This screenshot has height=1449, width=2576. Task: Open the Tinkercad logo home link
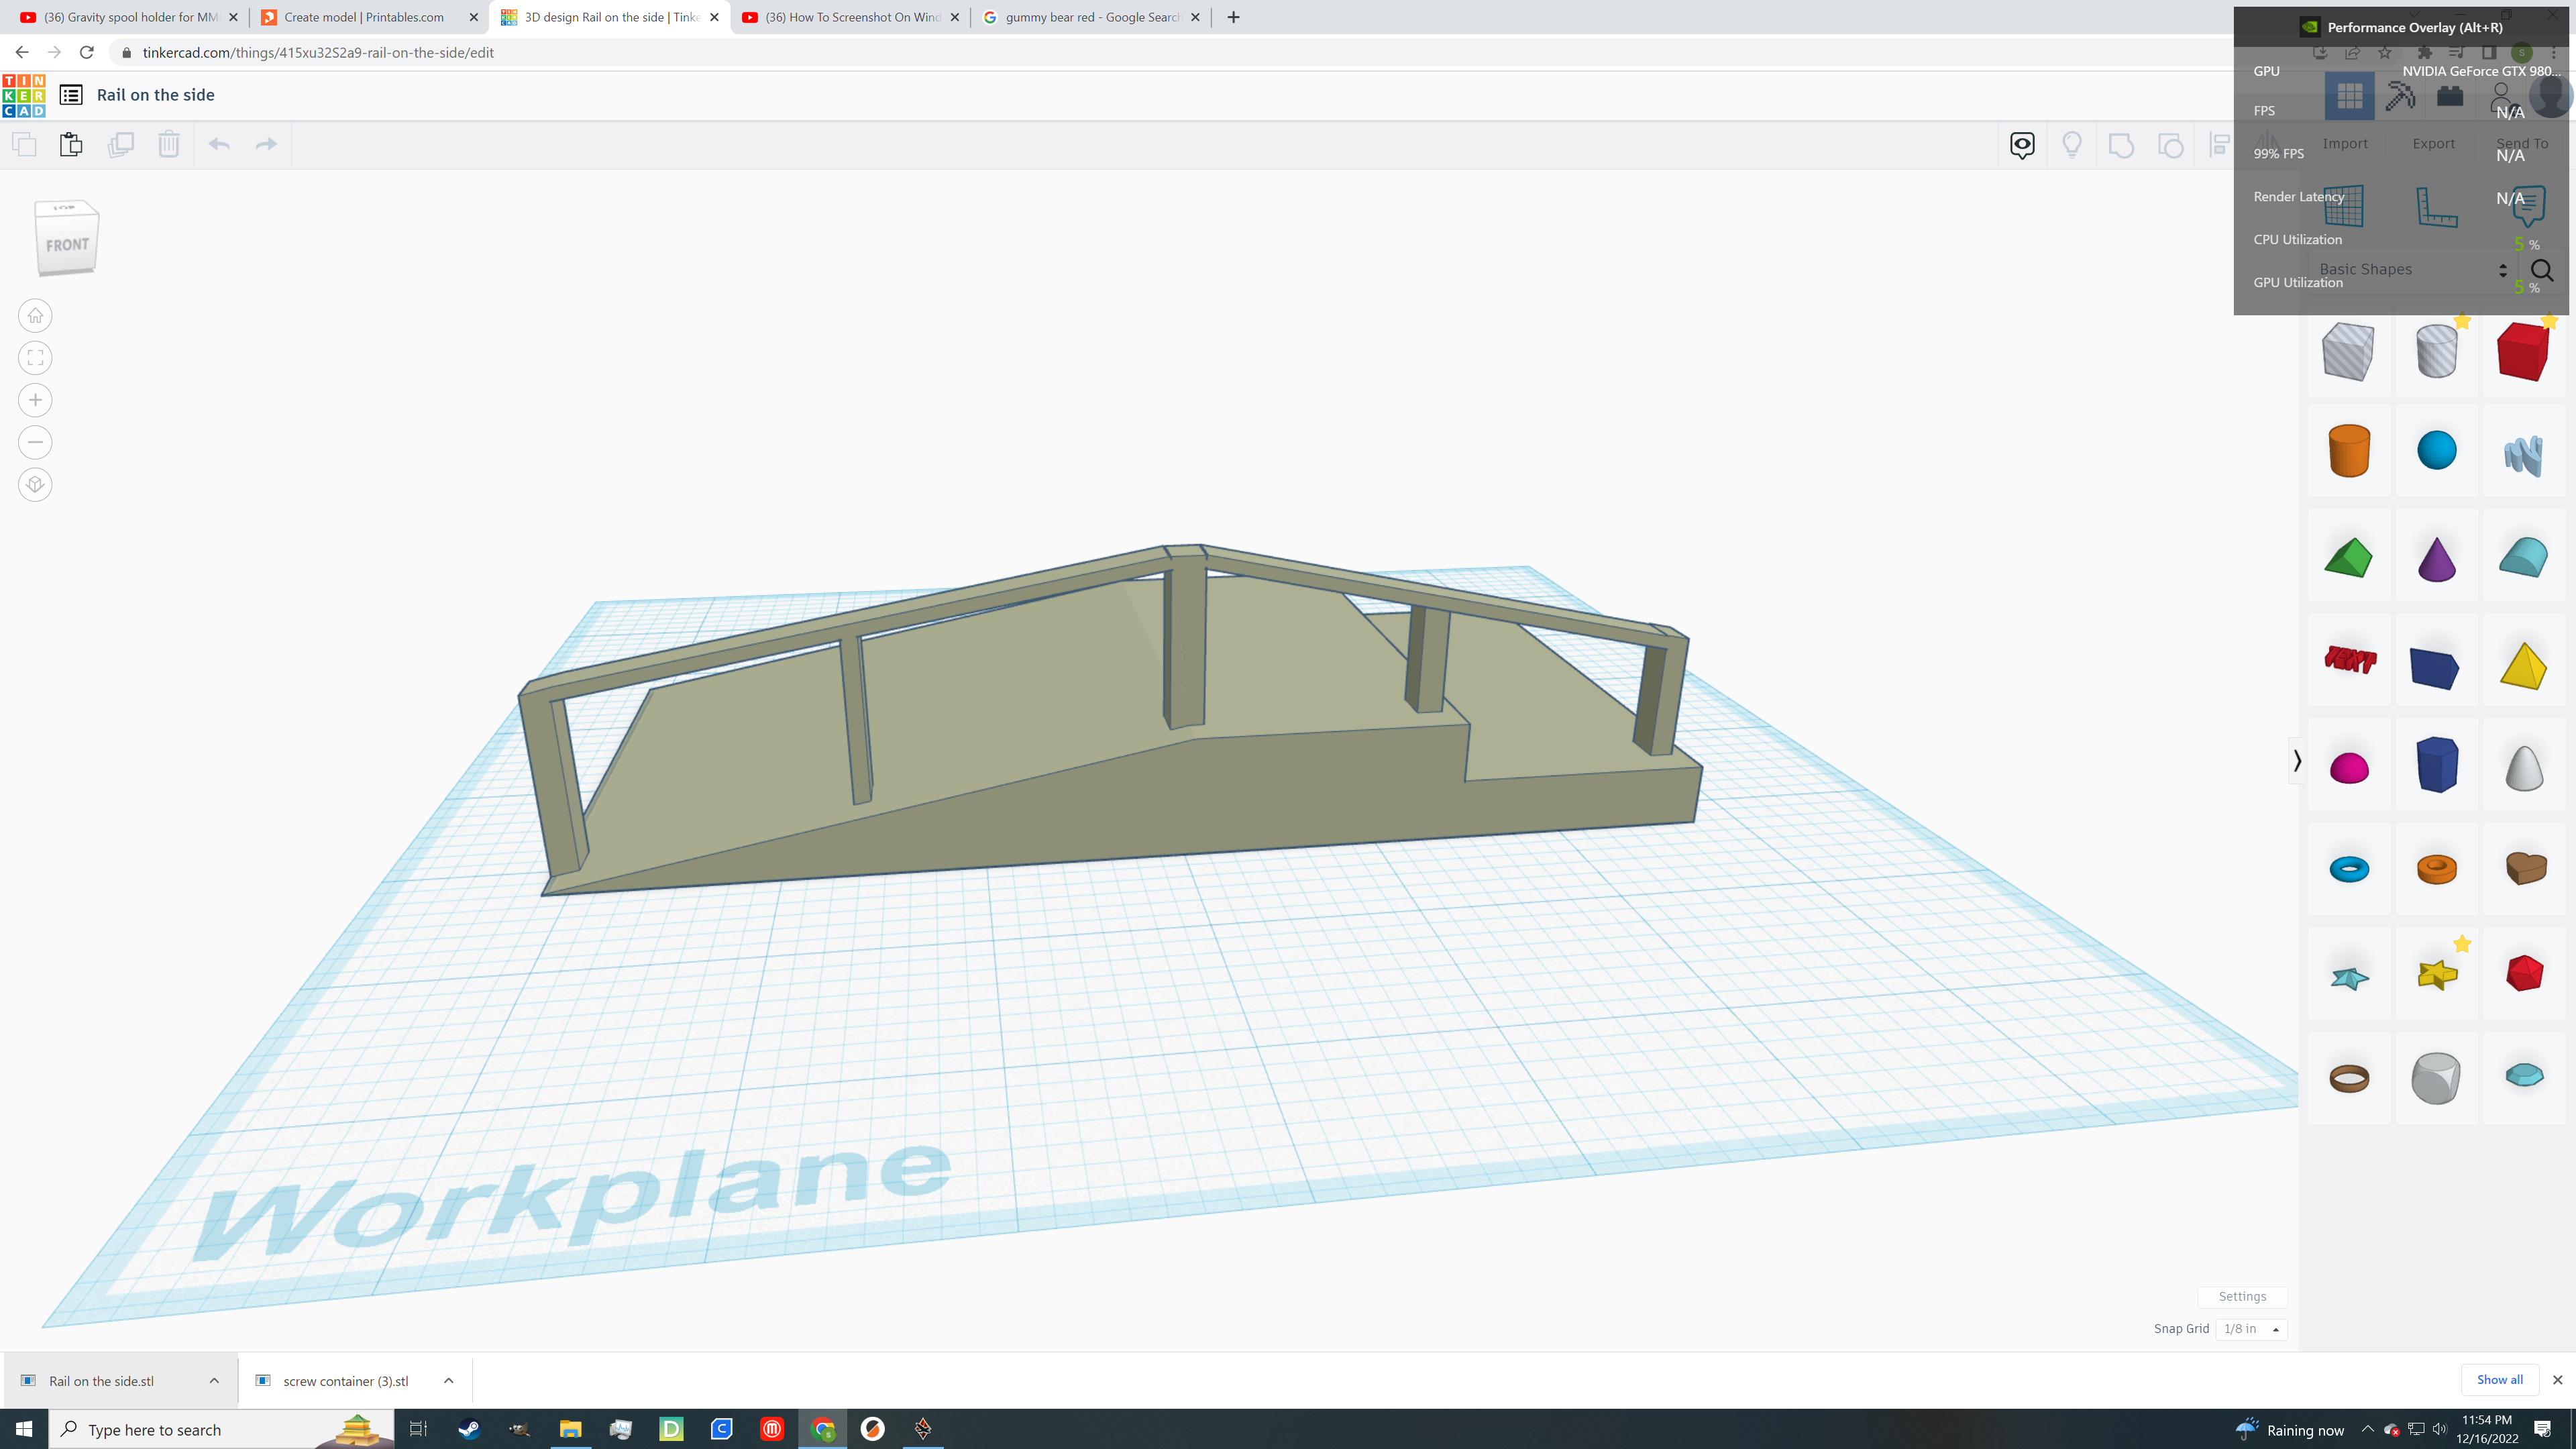click(24, 95)
